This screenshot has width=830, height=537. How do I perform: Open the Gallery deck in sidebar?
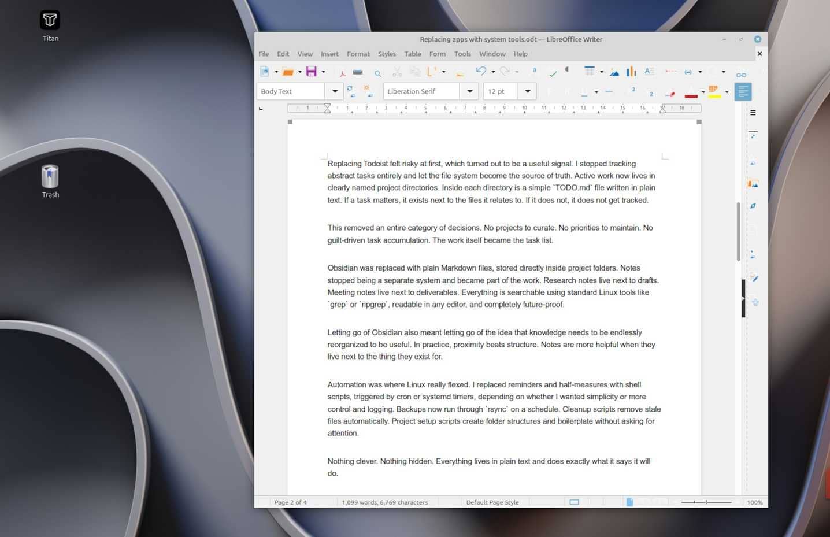coord(753,184)
